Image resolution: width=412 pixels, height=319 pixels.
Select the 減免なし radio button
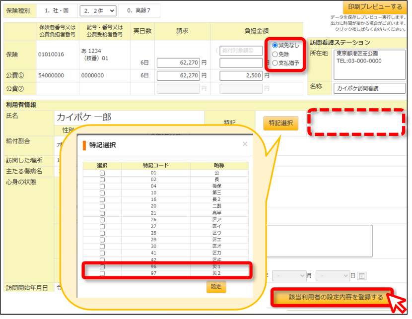point(275,46)
